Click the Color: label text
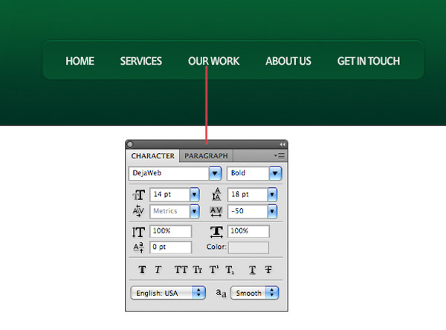446x330 pixels. (216, 247)
